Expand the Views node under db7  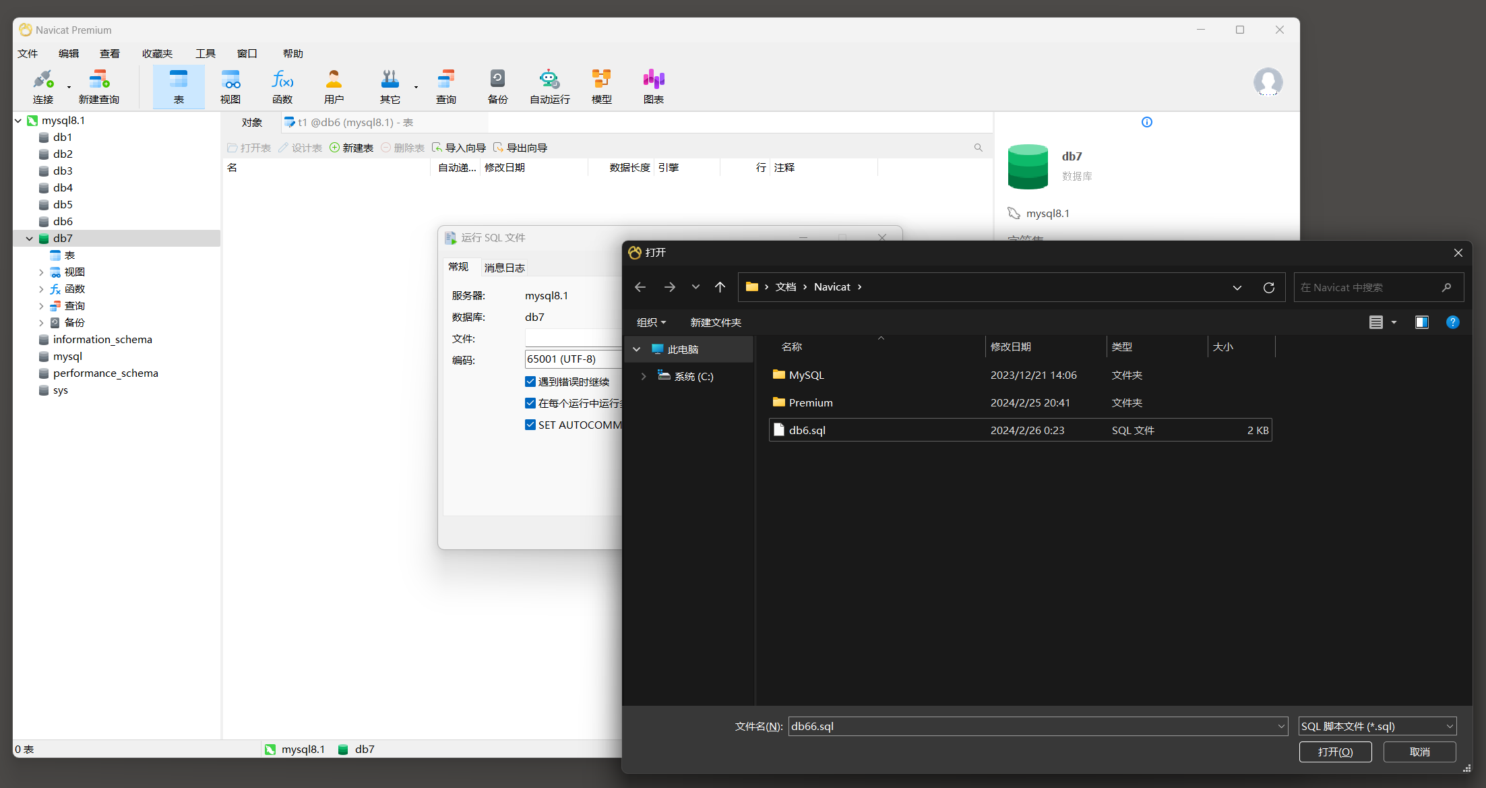pyautogui.click(x=41, y=272)
